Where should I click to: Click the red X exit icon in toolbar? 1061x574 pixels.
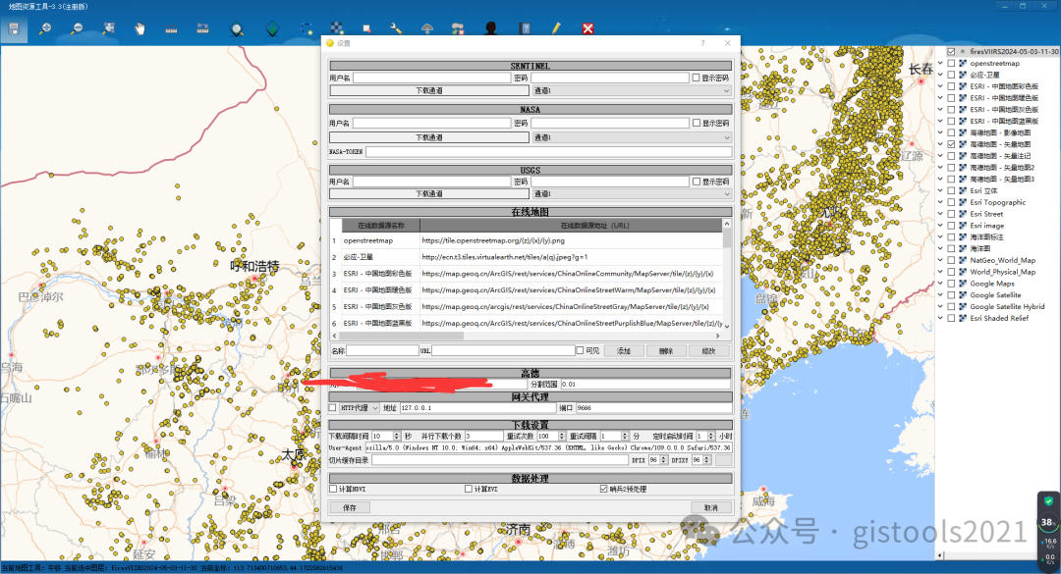coord(587,29)
